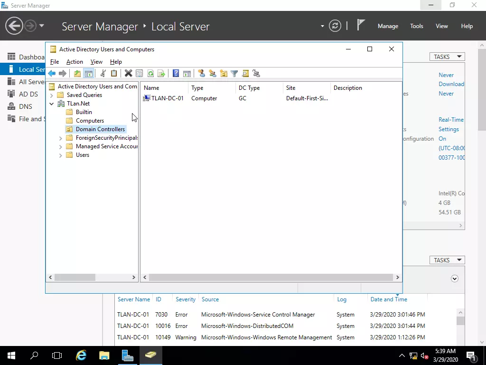
Task: Open filter options with the funnel icon
Action: click(234, 74)
